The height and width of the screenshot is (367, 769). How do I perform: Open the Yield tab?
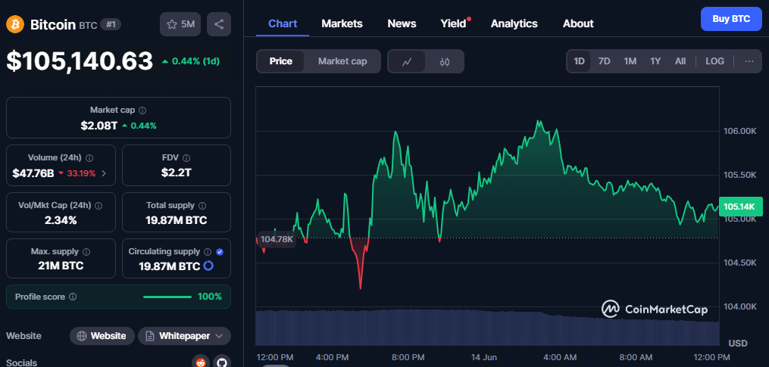pos(454,23)
